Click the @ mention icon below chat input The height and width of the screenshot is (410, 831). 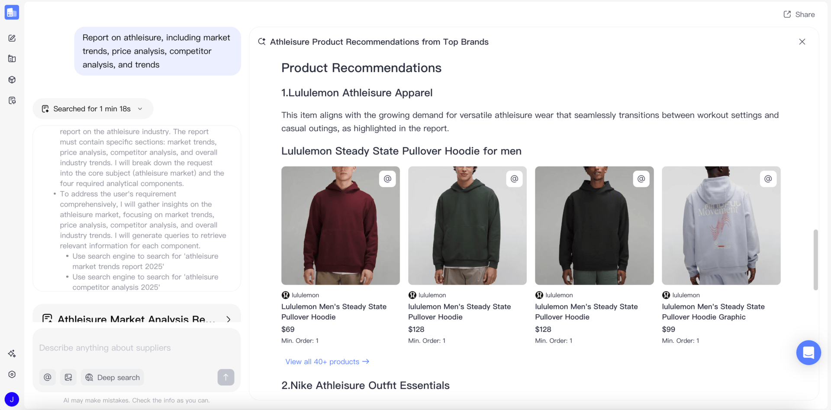47,377
